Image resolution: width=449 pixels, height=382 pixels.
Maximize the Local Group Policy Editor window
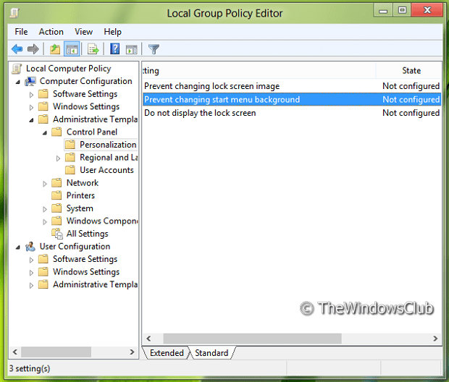[402, 10]
